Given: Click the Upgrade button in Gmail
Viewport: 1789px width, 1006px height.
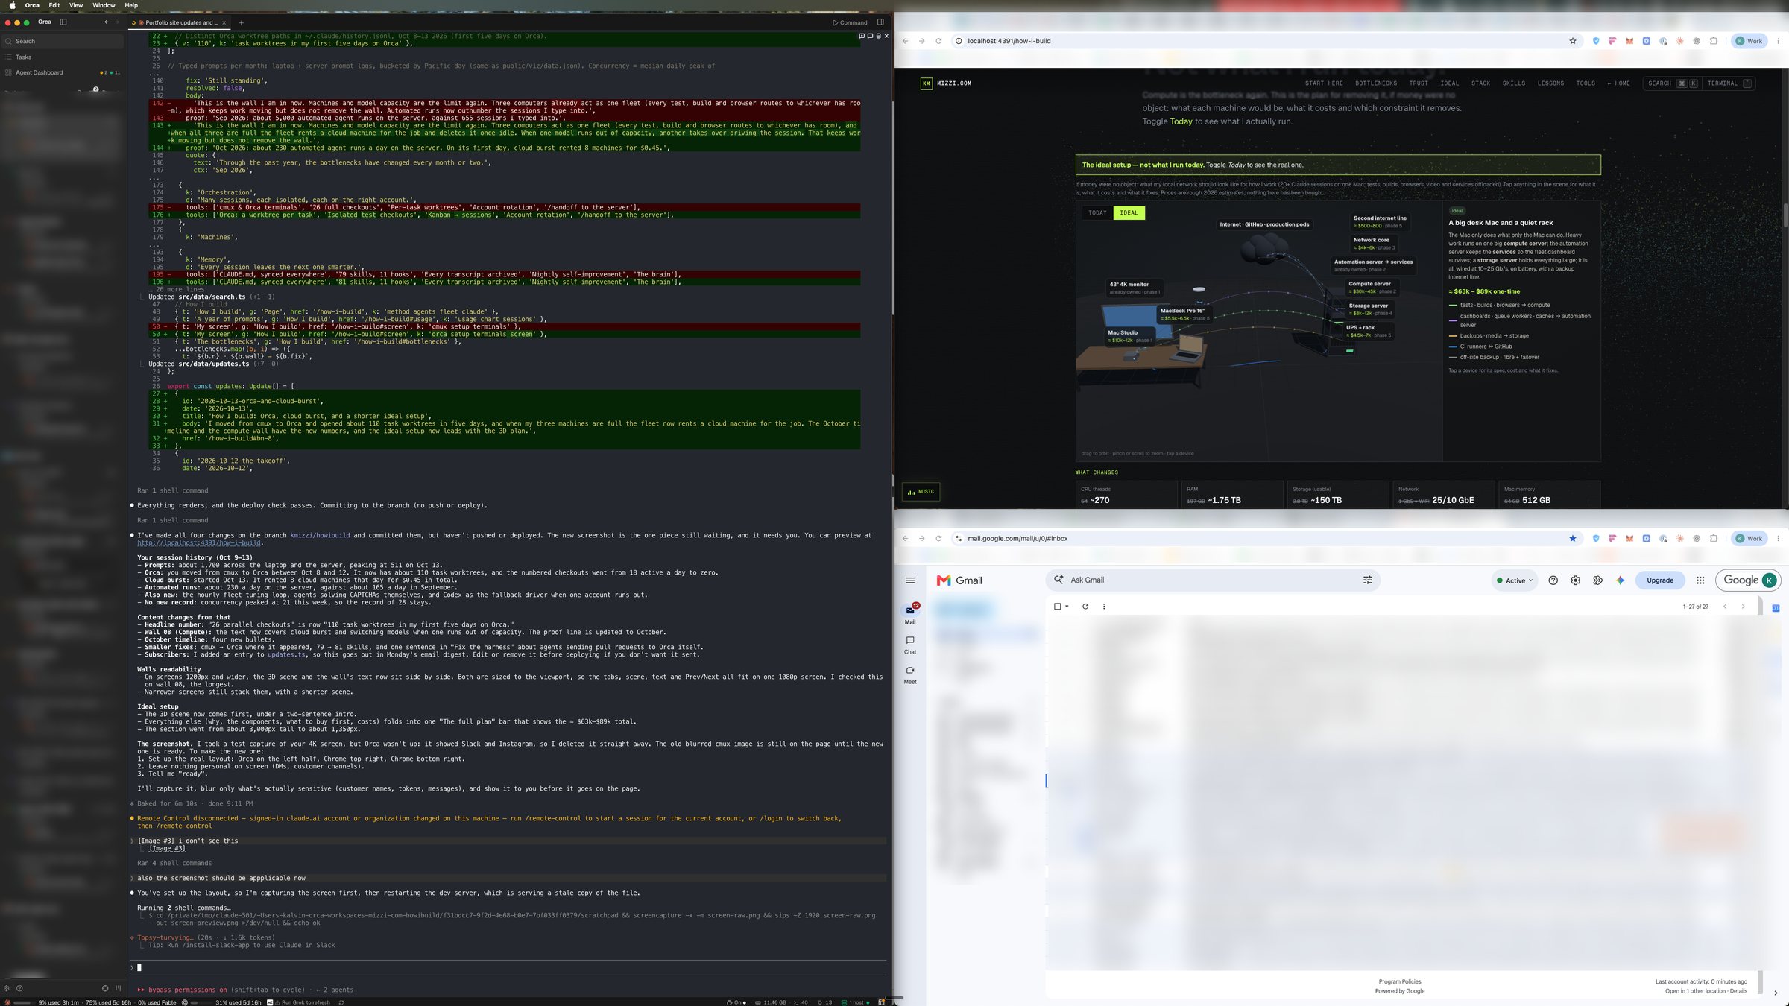Looking at the screenshot, I should point(1660,580).
